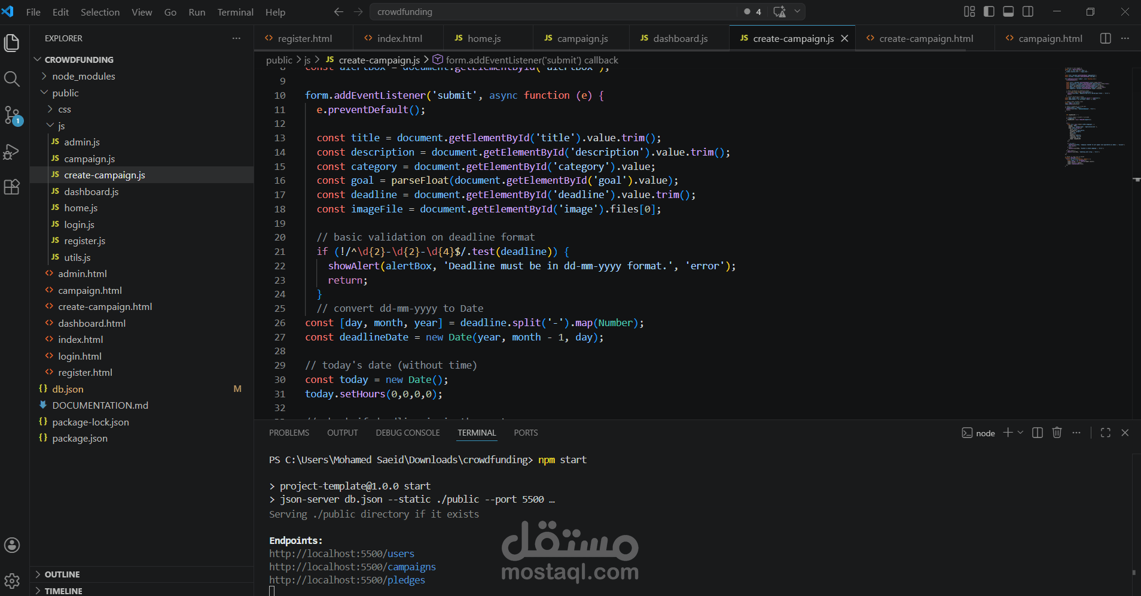Open the Customize Layout icon
The image size is (1141, 596).
tap(969, 12)
